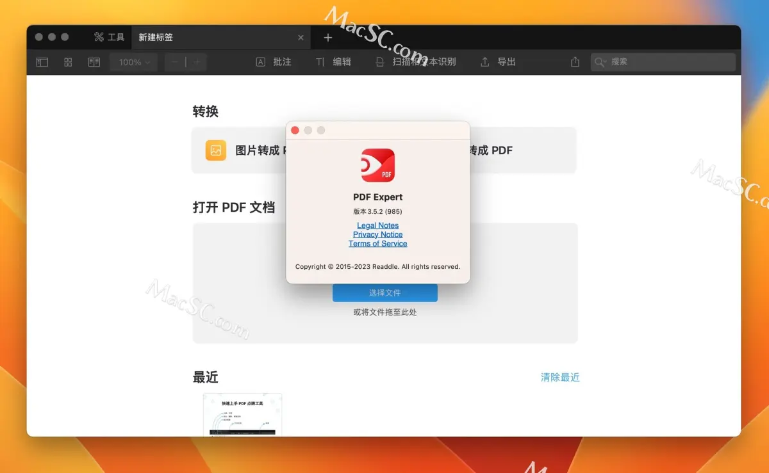Click the 选择文件 button

point(385,293)
